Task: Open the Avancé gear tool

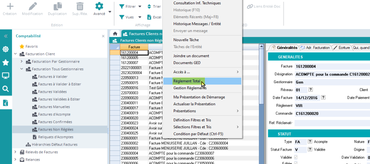Action: (99, 6)
